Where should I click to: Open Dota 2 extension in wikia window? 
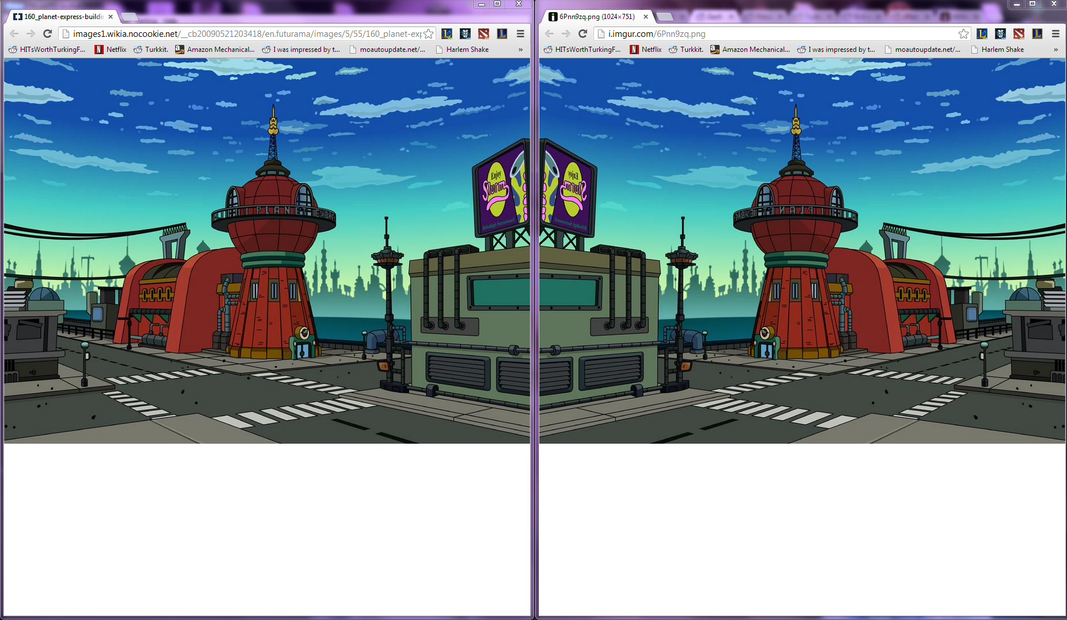[x=483, y=34]
